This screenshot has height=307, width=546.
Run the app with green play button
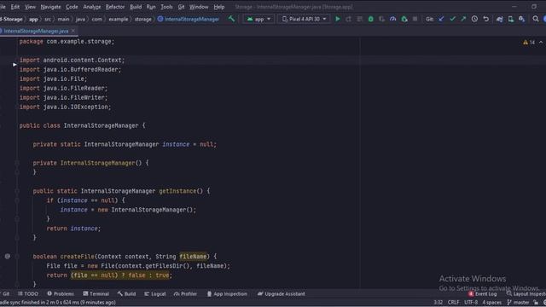338,19
